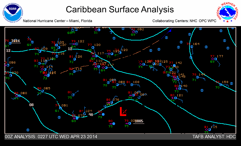This screenshot has height=146, width=241.
Task: Click the 'TAFB ANALYST: HDC' label
Action: (214, 136)
